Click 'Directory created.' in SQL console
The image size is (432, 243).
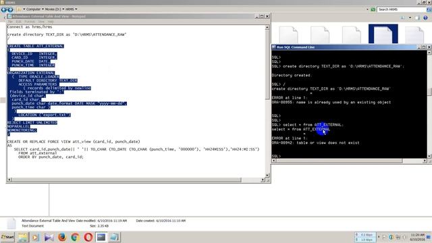[291, 75]
